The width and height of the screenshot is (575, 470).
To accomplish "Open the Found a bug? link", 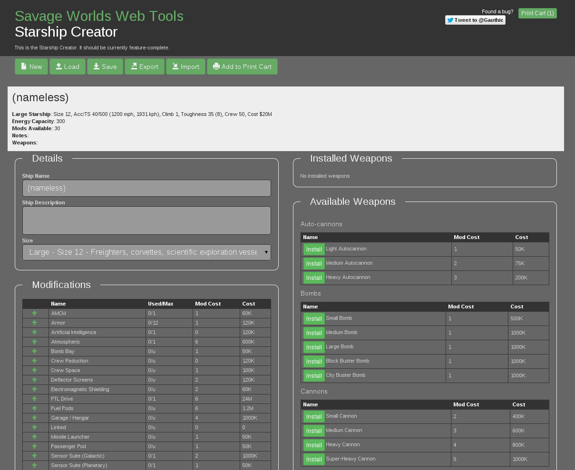I will pyautogui.click(x=497, y=11).
